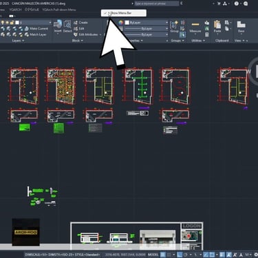Select the Paste clipboard icon
This screenshot has height=258, width=258.
[217, 27]
